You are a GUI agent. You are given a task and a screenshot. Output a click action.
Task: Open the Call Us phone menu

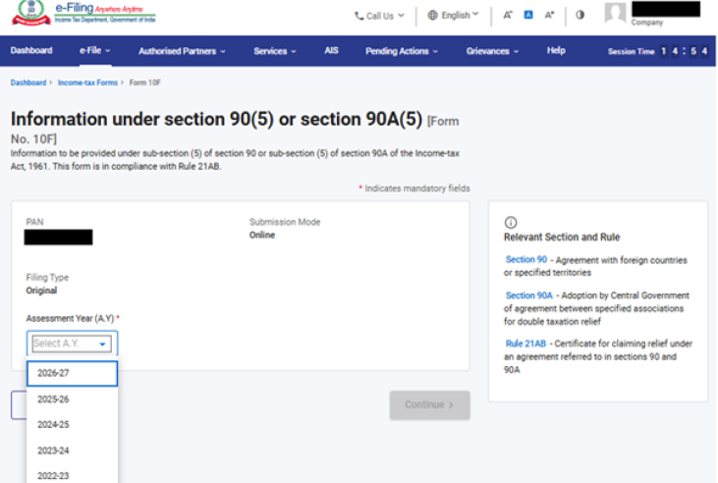tap(379, 16)
